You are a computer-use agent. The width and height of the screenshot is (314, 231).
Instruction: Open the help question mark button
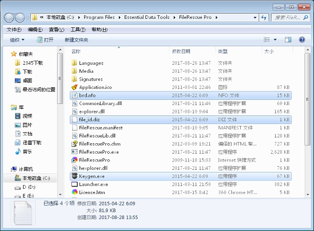pos(302,40)
